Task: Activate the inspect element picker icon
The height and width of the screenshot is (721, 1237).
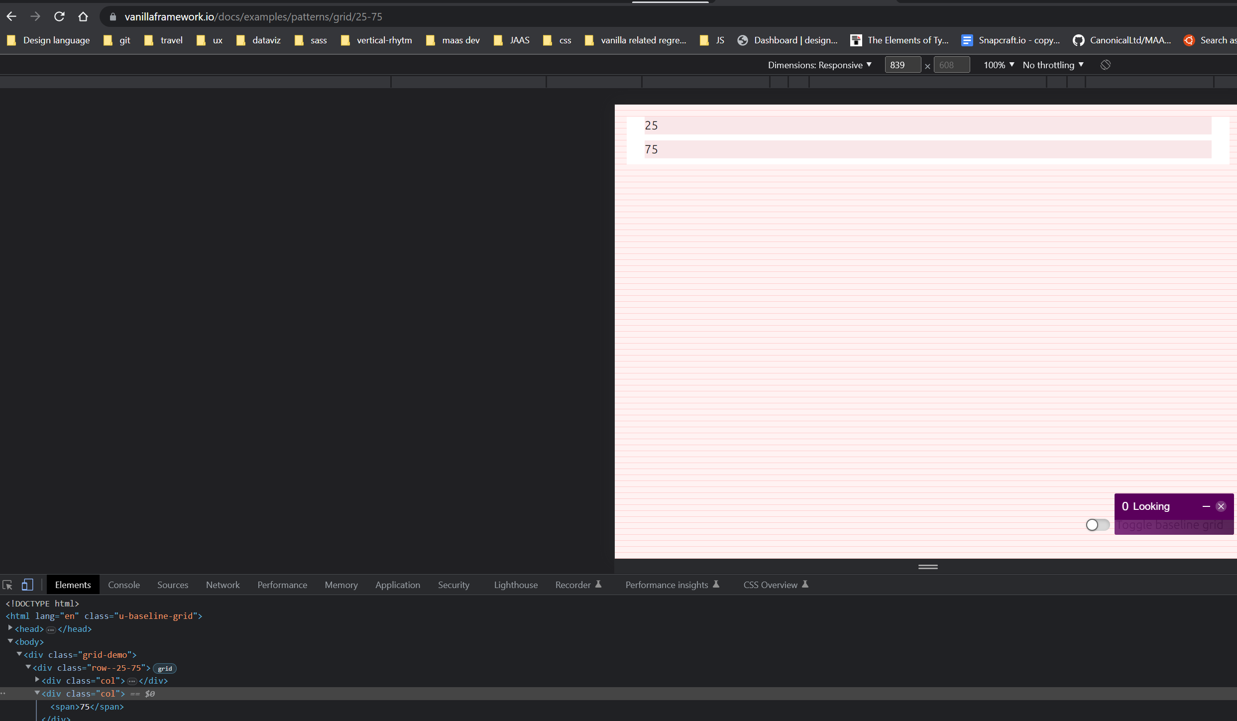Action: [7, 585]
